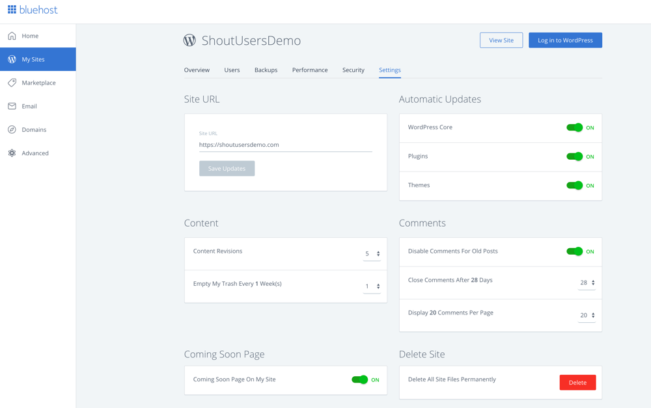Open the Content Revisions dropdown
This screenshot has width=651, height=408.
(372, 253)
